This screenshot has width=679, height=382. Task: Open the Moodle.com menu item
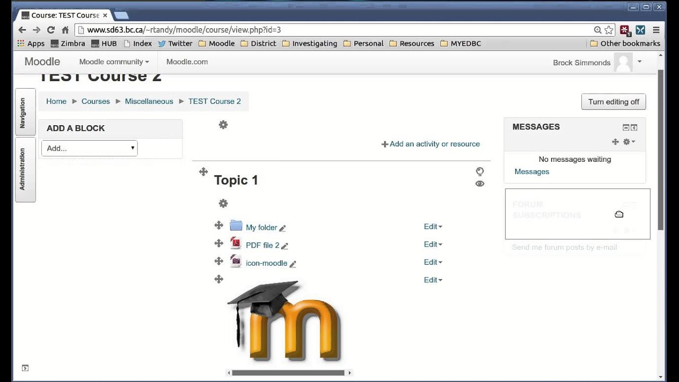[x=187, y=62]
